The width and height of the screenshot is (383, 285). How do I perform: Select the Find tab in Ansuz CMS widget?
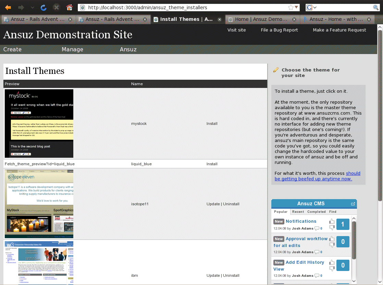333,212
